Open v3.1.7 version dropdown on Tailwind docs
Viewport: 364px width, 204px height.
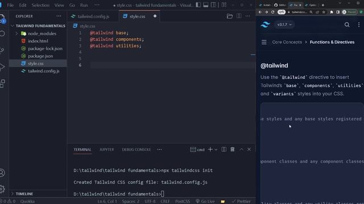[x=284, y=24]
